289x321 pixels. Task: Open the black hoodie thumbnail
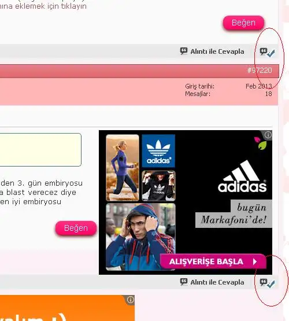tap(158, 186)
